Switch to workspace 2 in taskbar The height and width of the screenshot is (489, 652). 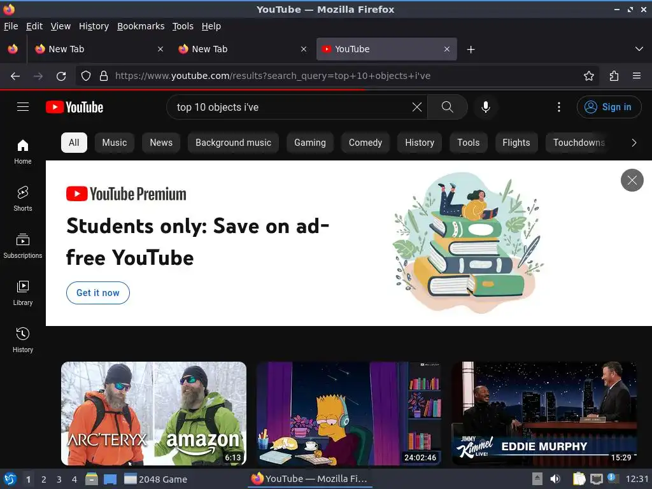click(44, 479)
